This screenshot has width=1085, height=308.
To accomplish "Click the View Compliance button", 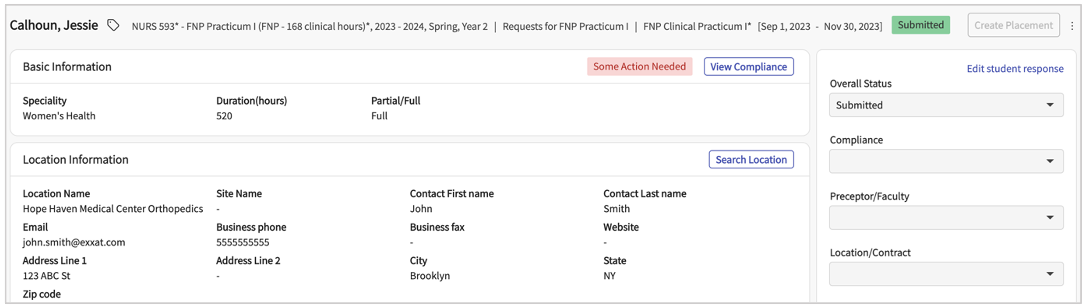I will click(748, 67).
